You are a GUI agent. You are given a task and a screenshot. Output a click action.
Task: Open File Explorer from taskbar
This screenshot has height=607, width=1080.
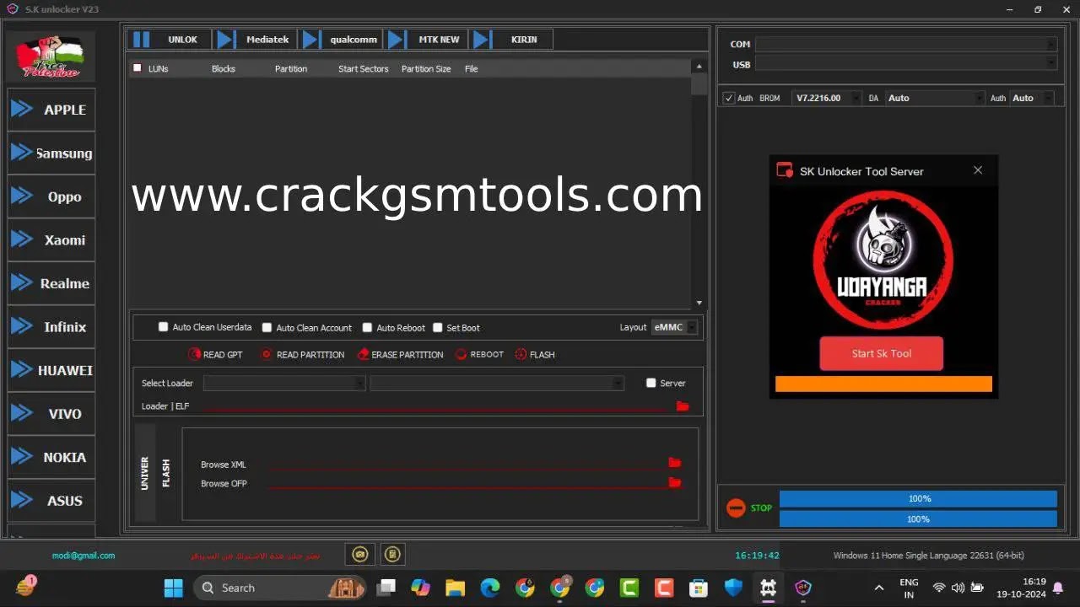[x=455, y=588]
